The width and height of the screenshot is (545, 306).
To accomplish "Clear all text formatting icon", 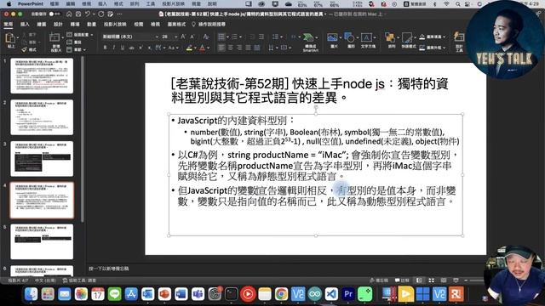I will point(206,37).
